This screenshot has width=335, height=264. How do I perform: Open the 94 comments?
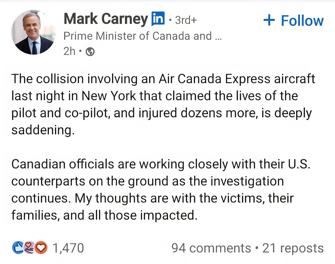211,248
